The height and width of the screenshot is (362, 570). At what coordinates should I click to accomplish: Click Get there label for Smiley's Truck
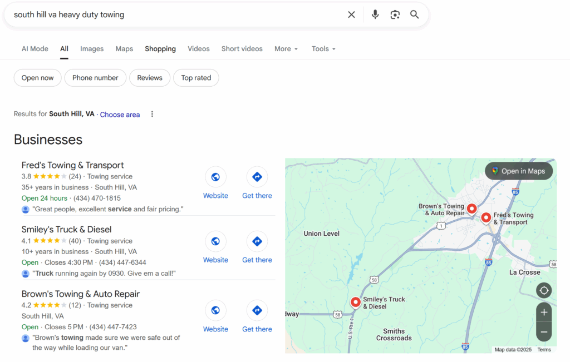tap(257, 260)
